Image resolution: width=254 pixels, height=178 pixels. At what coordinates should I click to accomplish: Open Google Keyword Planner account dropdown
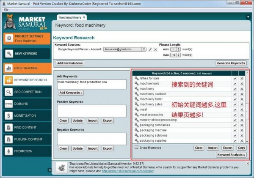(x=144, y=49)
